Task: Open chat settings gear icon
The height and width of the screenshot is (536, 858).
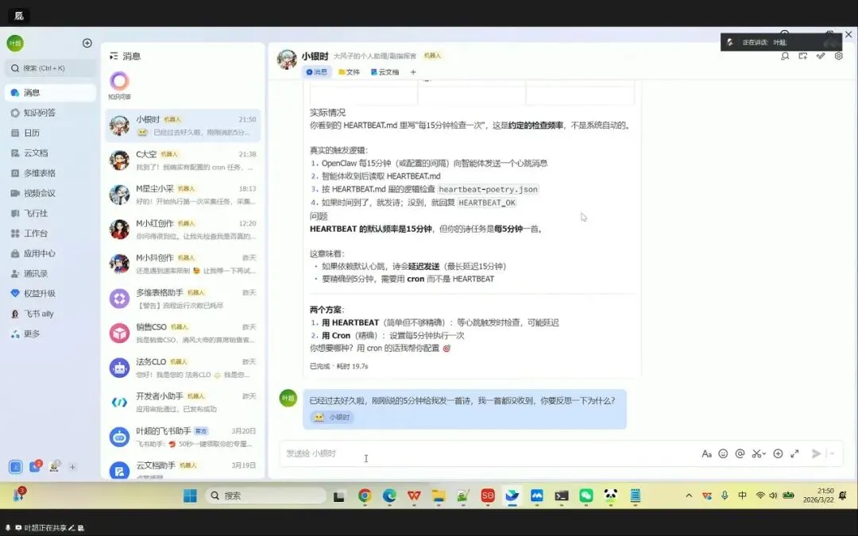Action: coord(838,56)
